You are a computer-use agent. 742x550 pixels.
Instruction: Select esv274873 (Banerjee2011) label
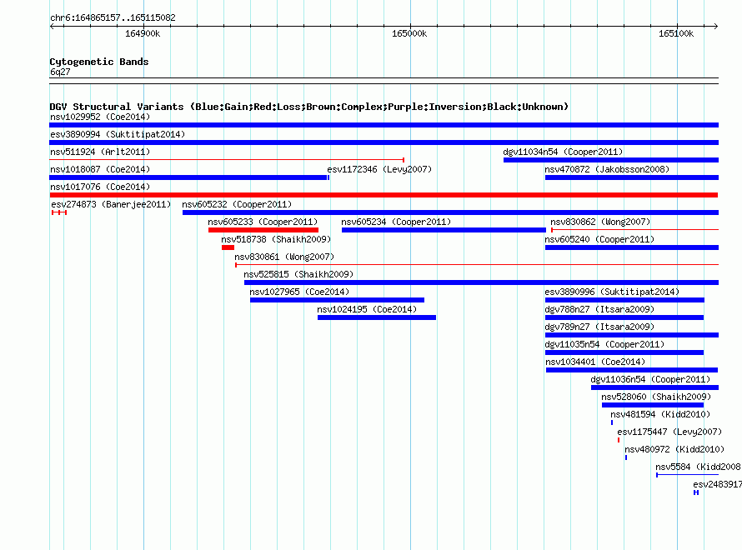click(111, 204)
